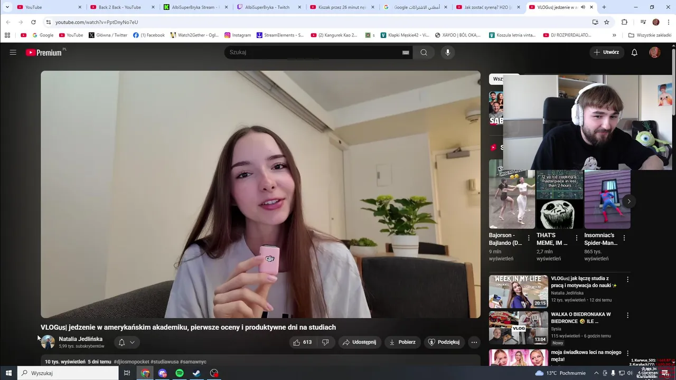View site information icon in address bar
Screen dimensions: 676x380
click(x=48, y=22)
